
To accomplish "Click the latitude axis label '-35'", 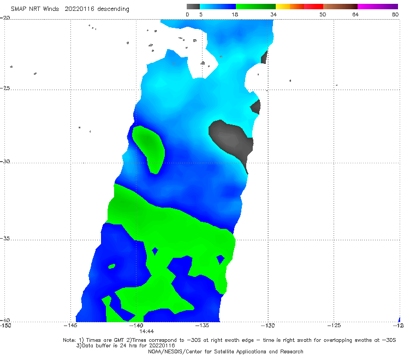I will [5, 238].
